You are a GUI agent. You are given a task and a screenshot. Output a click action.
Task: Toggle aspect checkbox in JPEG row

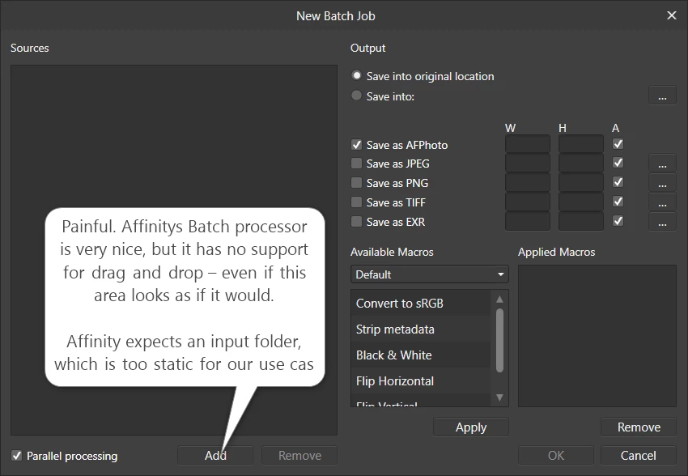(618, 163)
